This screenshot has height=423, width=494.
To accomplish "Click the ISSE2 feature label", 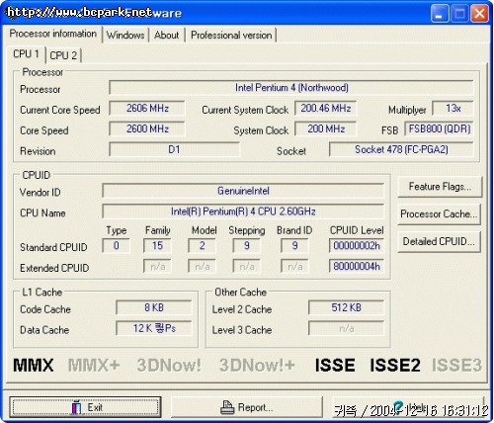I will (x=395, y=365).
